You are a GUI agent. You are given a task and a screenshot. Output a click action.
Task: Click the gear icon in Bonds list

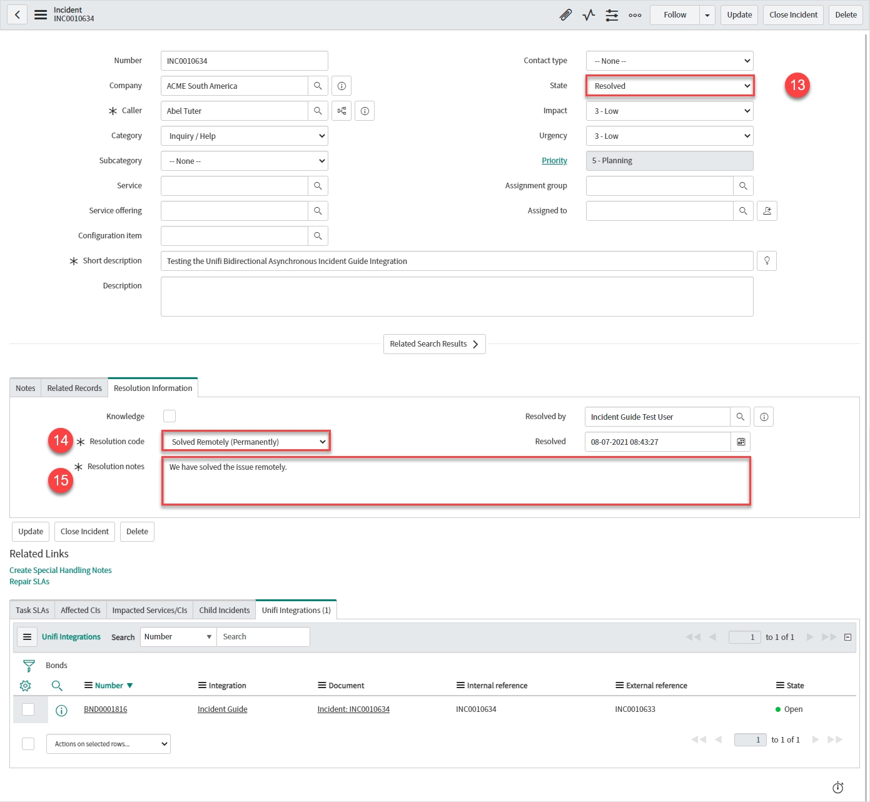(x=26, y=686)
